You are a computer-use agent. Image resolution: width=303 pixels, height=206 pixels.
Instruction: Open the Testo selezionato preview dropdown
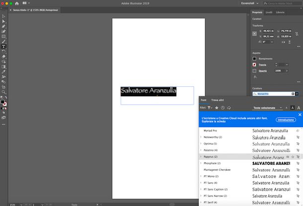point(268,108)
